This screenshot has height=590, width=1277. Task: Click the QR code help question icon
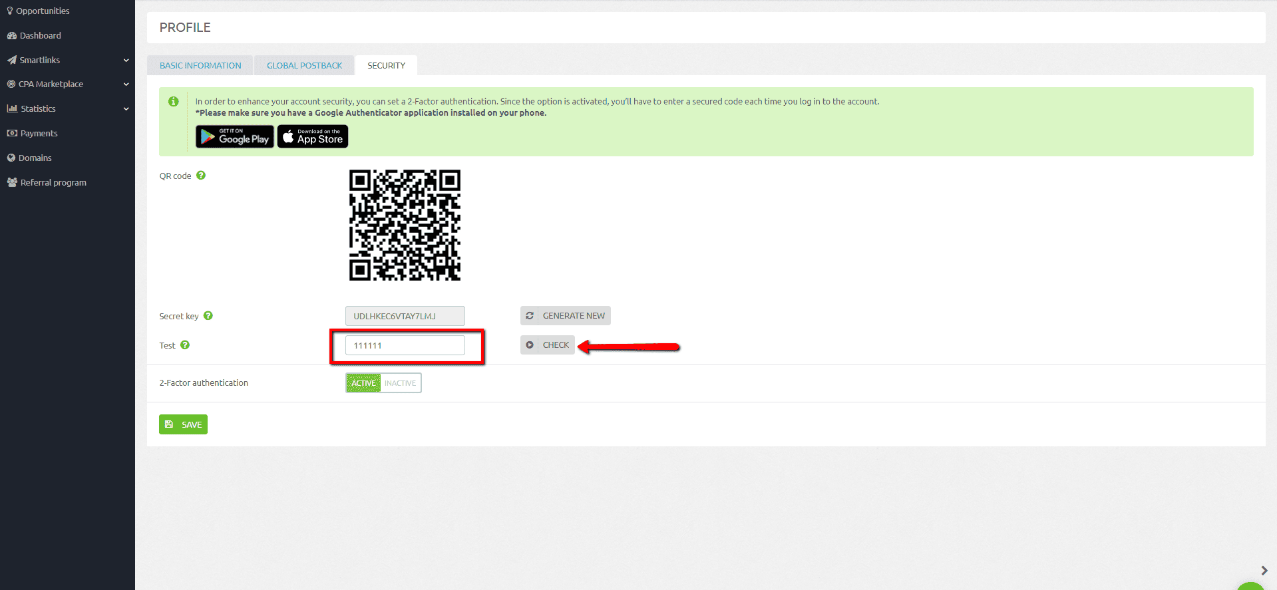201,176
